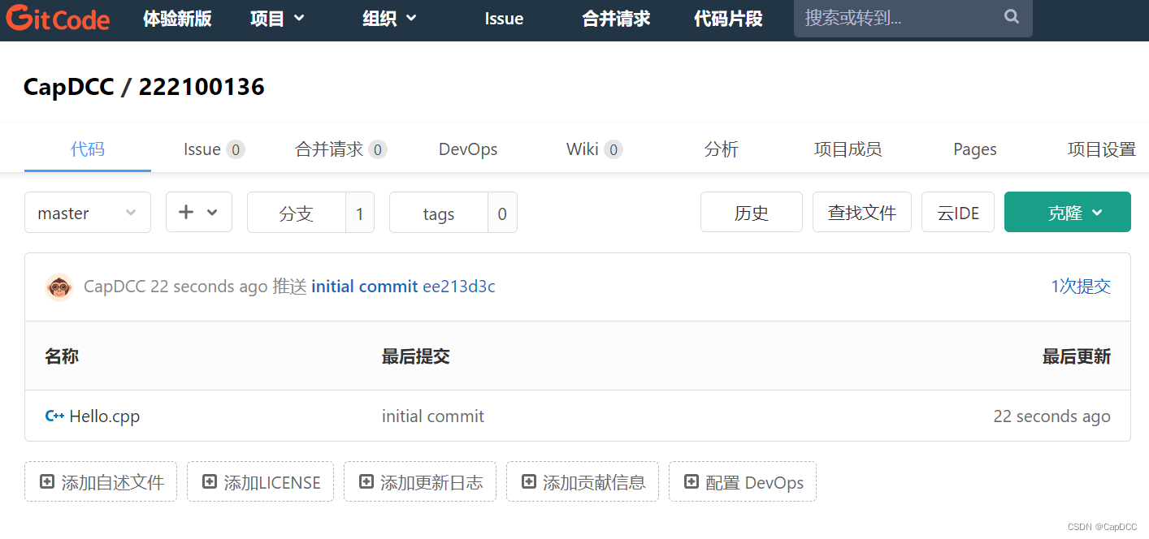Click the Wiki tab count badge
This screenshot has width=1149, height=539.
coord(614,149)
